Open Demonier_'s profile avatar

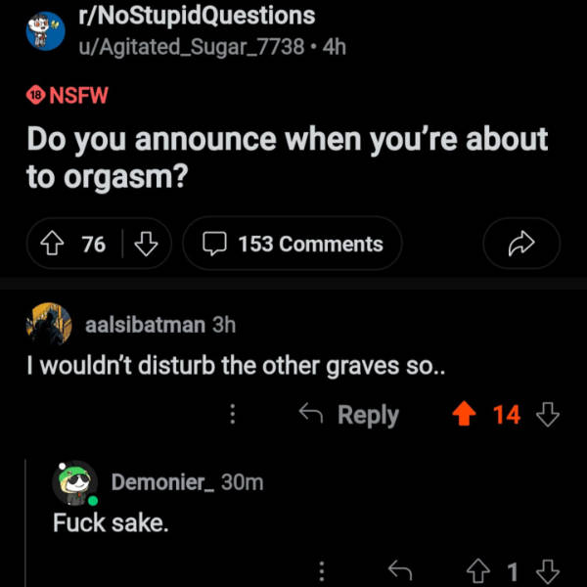75,482
